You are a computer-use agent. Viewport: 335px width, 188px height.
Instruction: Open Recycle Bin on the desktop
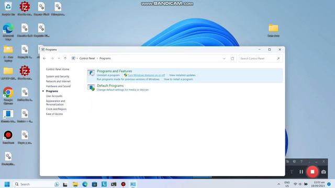coord(8,8)
